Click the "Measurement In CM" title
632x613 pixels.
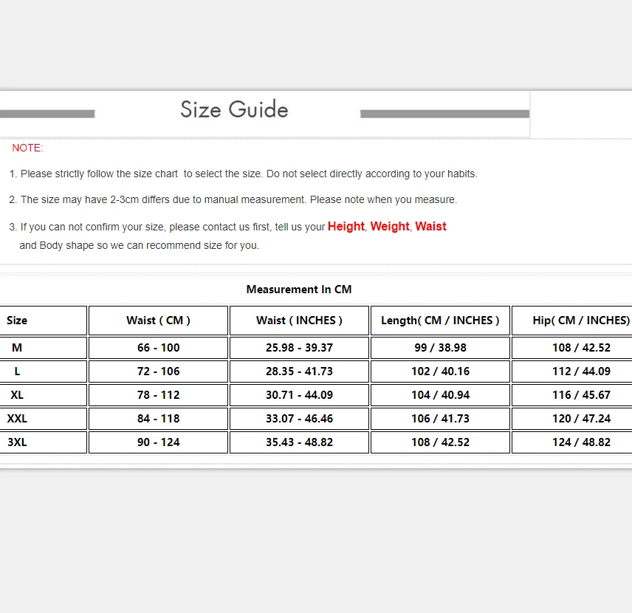click(x=299, y=290)
